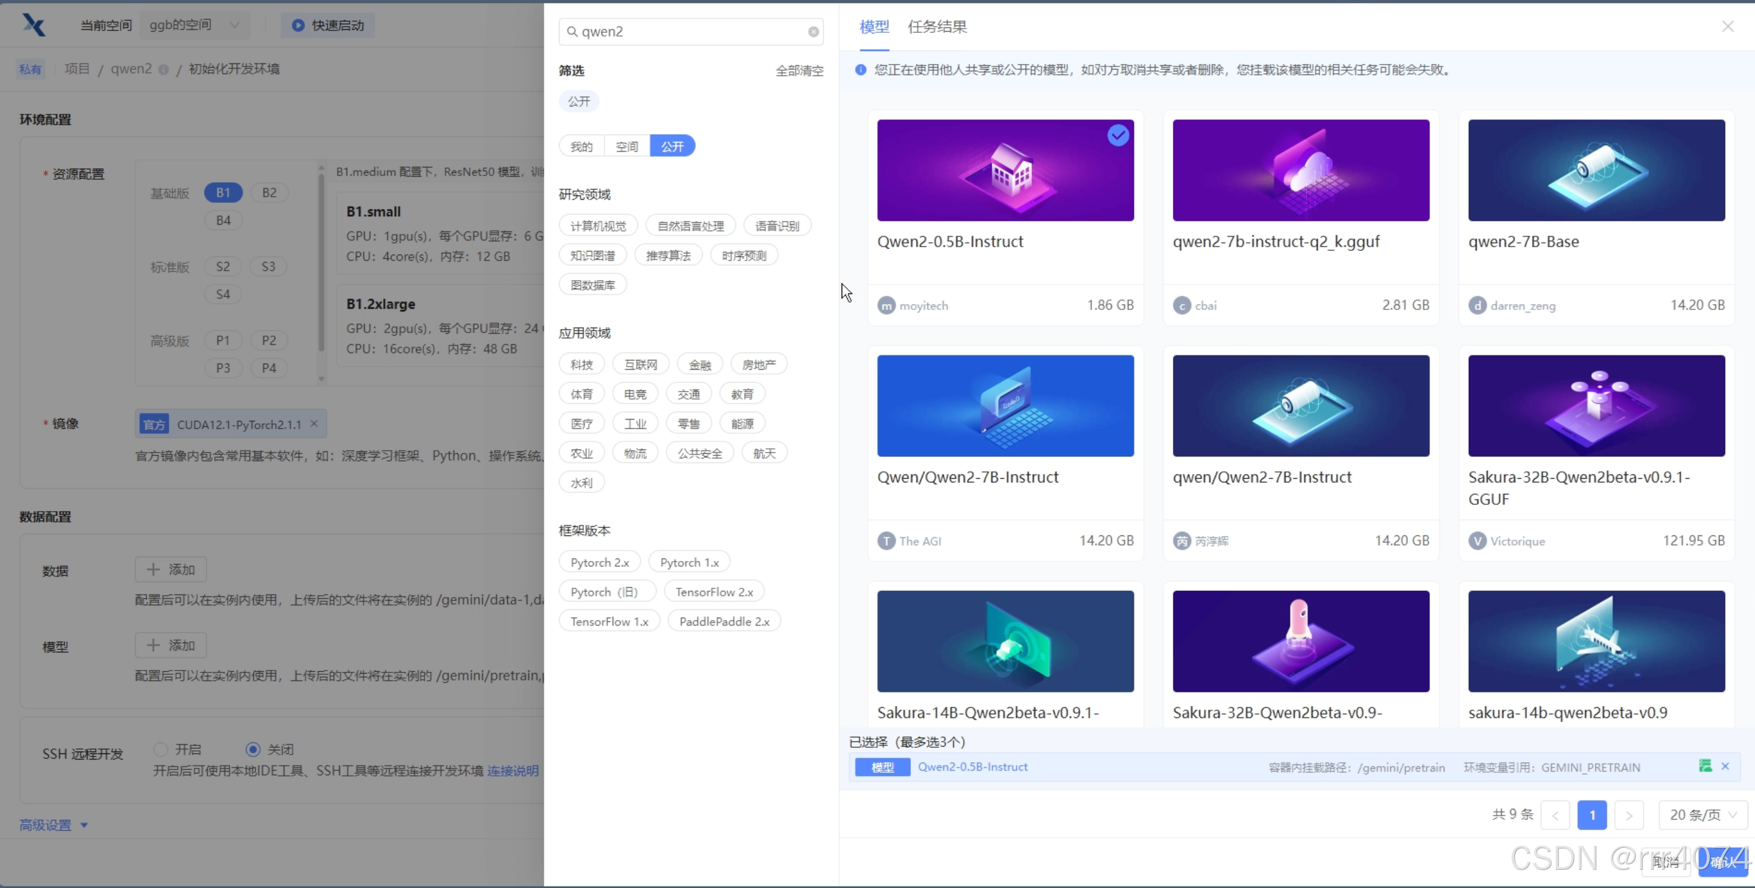Click green mount settings icon for selected model
1755x888 pixels.
point(1705,766)
